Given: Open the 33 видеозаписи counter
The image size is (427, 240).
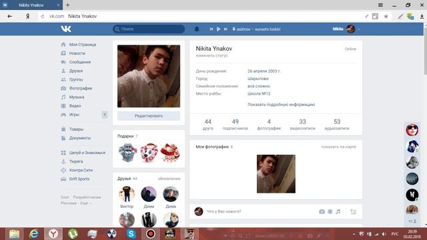Looking at the screenshot, I should [x=302, y=125].
